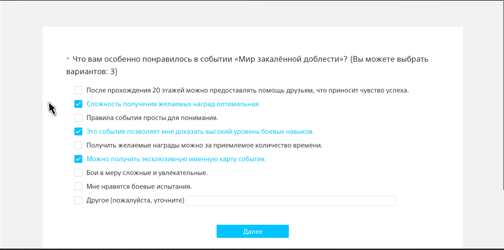Viewport: 504px width, 250px height.
Task: Click the label text «Бои в меру сложные и увлекательные»
Action: (x=147, y=173)
